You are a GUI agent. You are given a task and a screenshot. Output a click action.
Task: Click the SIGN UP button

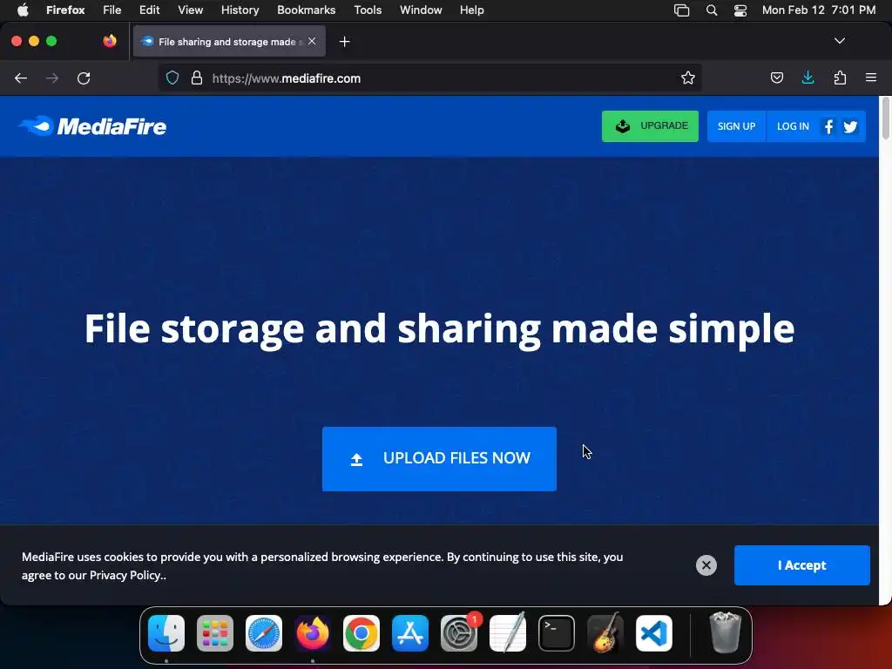point(736,126)
